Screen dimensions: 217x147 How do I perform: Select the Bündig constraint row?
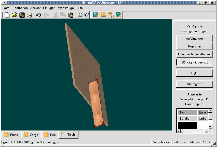[193, 119]
